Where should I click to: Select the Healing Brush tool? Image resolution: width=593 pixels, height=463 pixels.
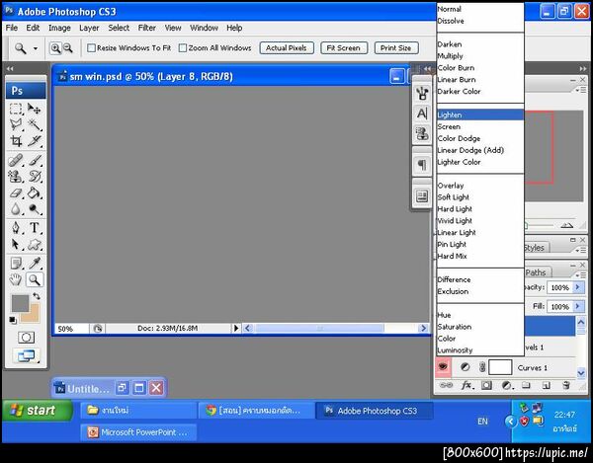16,161
